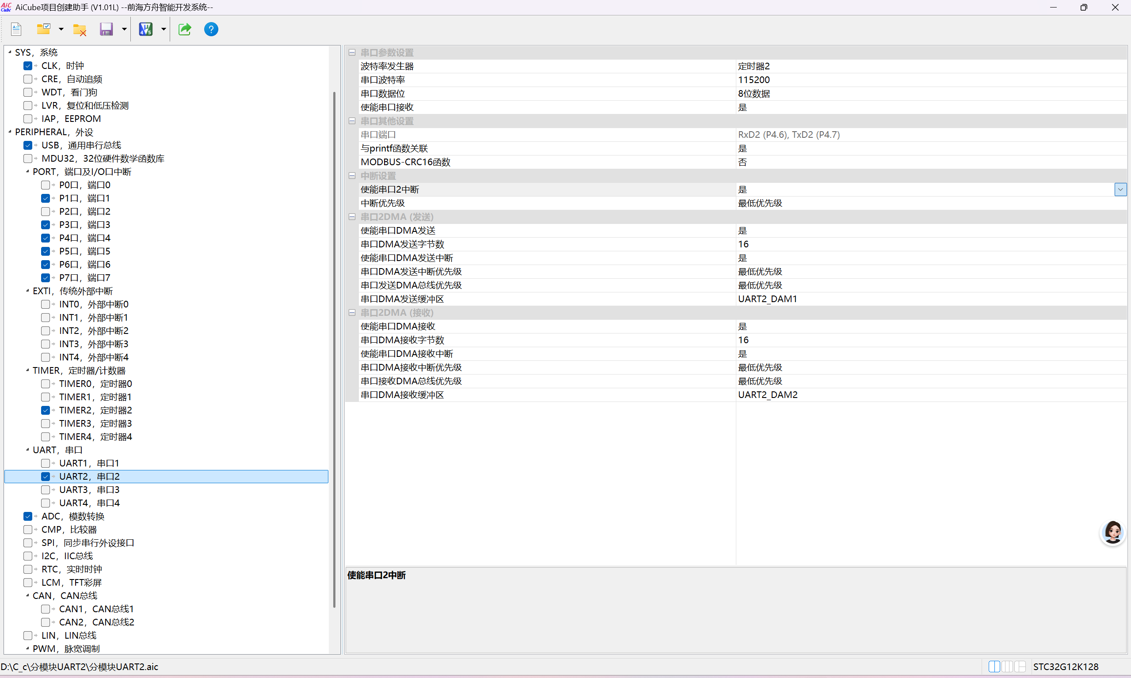Open help with the blue question mark

211,29
